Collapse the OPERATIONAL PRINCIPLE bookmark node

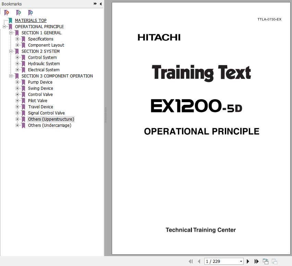(x=4, y=27)
